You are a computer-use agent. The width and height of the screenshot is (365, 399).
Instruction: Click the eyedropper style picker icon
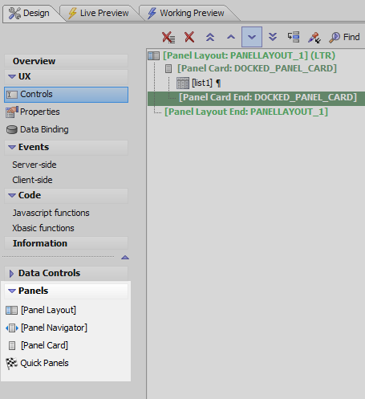pos(314,37)
